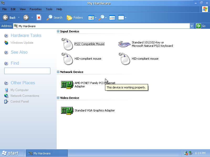Viewport: 210px width, 157px height.
Task: Collapse the Hardware Tasks sidebar section
Action: 6,36
